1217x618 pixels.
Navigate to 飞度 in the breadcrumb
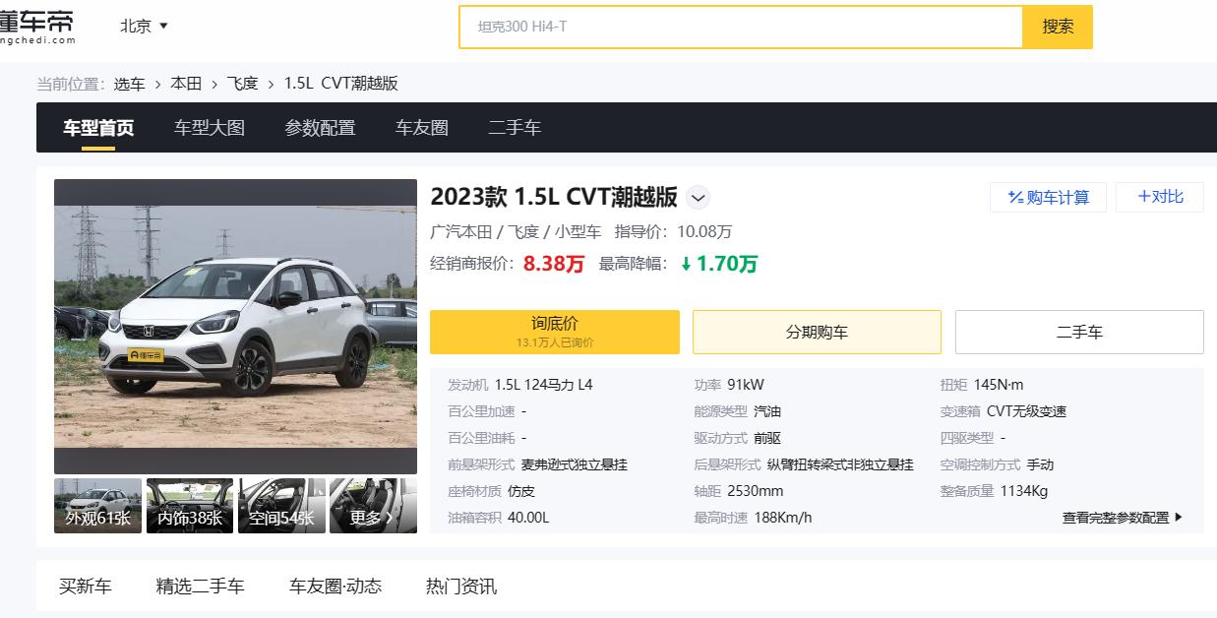point(241,84)
